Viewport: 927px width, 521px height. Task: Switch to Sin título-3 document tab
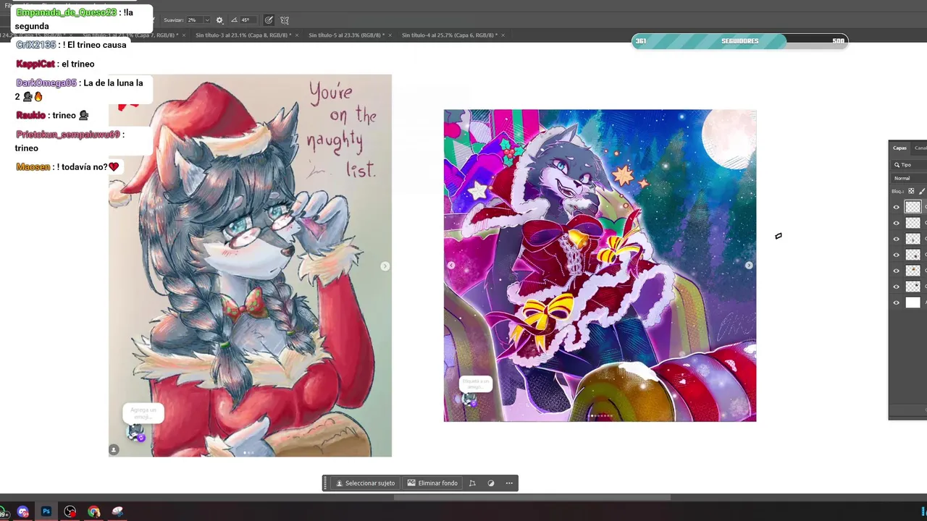tap(243, 35)
